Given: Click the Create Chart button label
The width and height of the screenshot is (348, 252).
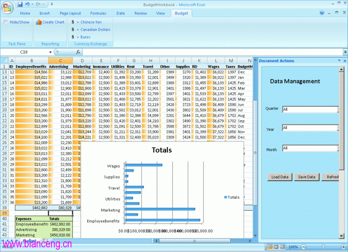Looking at the screenshot, I should [x=53, y=22].
